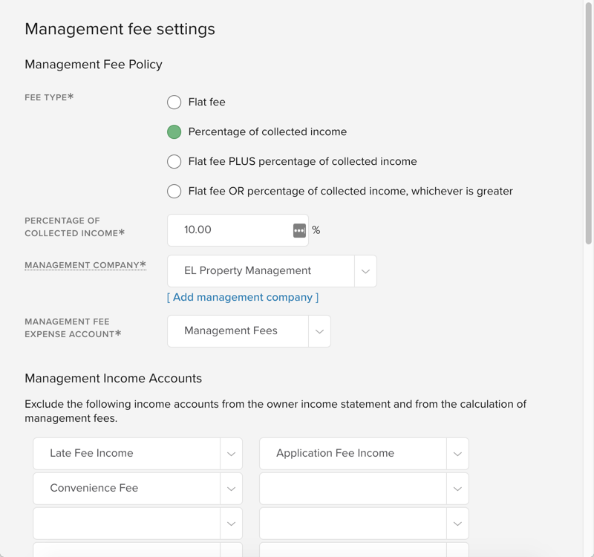This screenshot has width=594, height=557.
Task: Click the Management Fees account field
Action: tap(238, 330)
